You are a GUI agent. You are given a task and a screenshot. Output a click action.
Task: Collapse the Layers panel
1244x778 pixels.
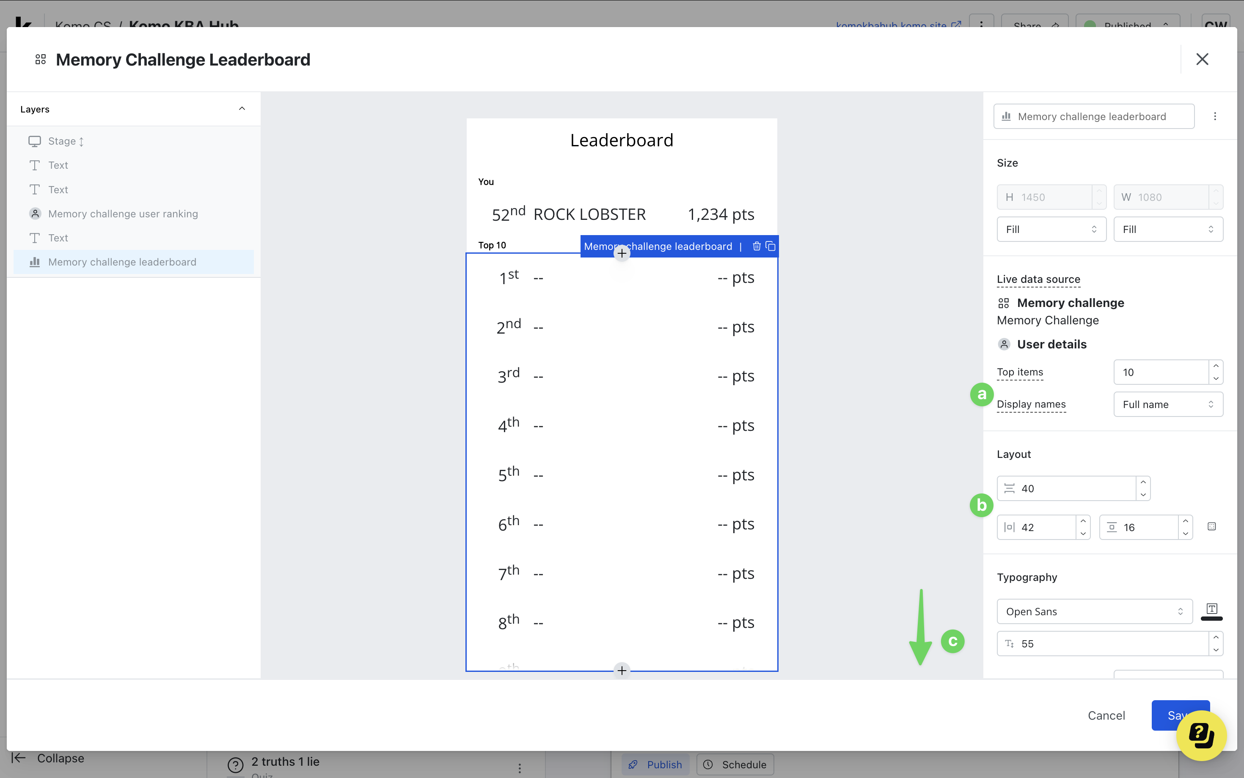[242, 109]
